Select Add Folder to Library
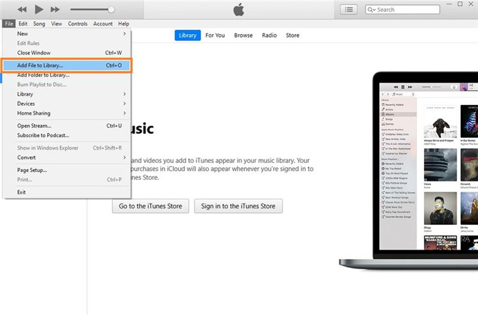 67,75
